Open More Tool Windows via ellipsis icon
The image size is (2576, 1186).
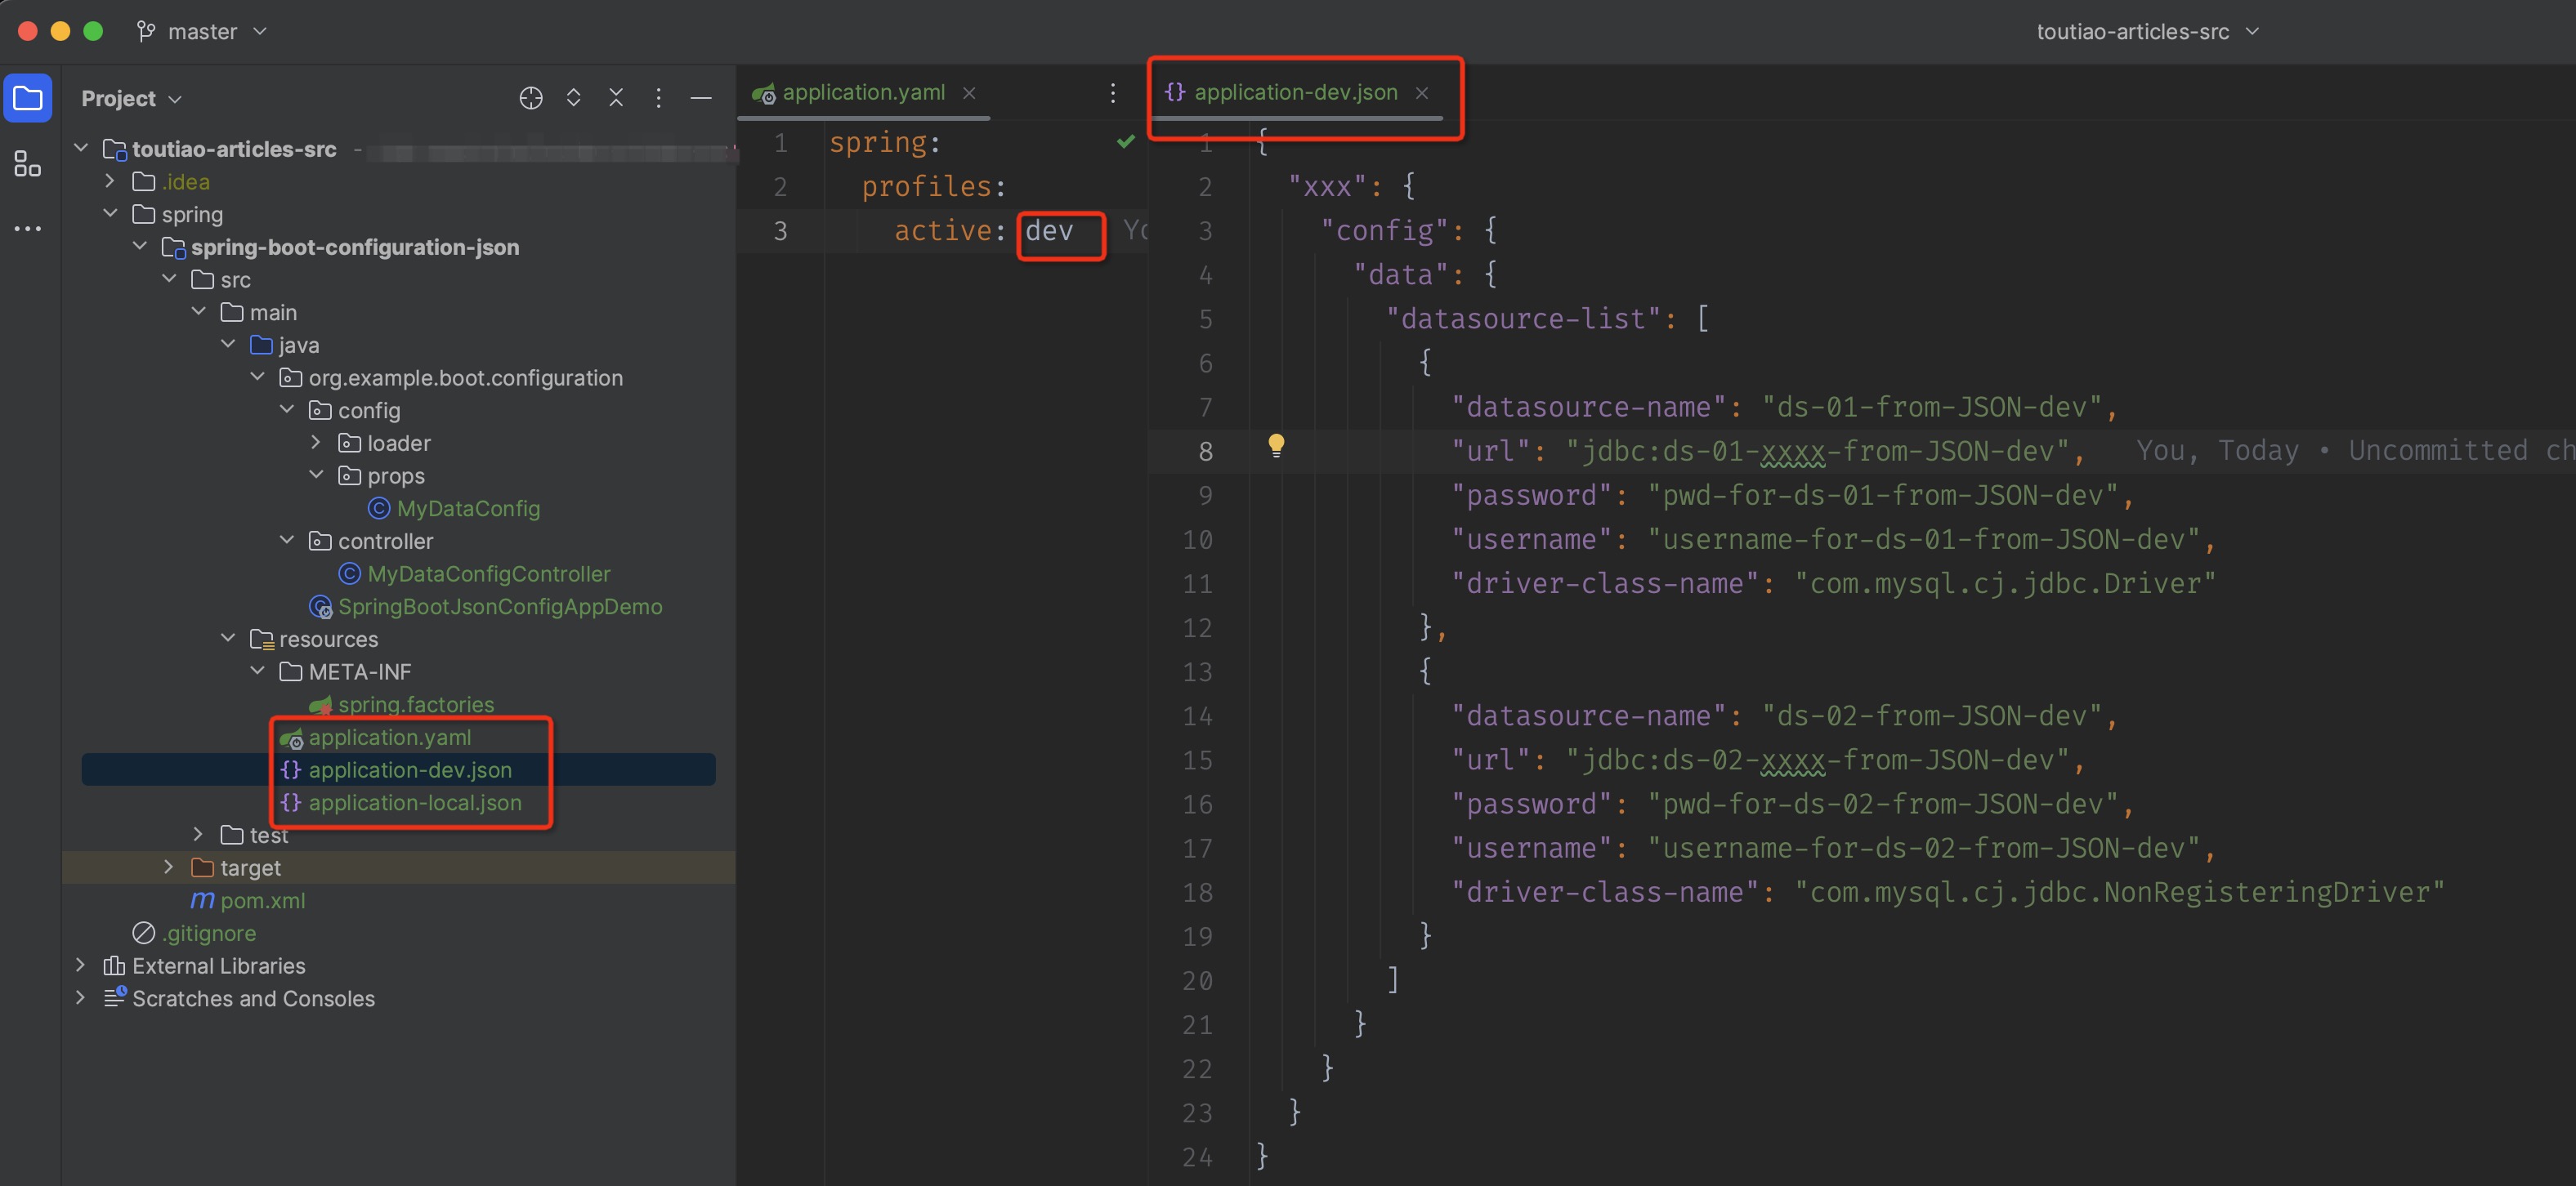click(x=27, y=229)
